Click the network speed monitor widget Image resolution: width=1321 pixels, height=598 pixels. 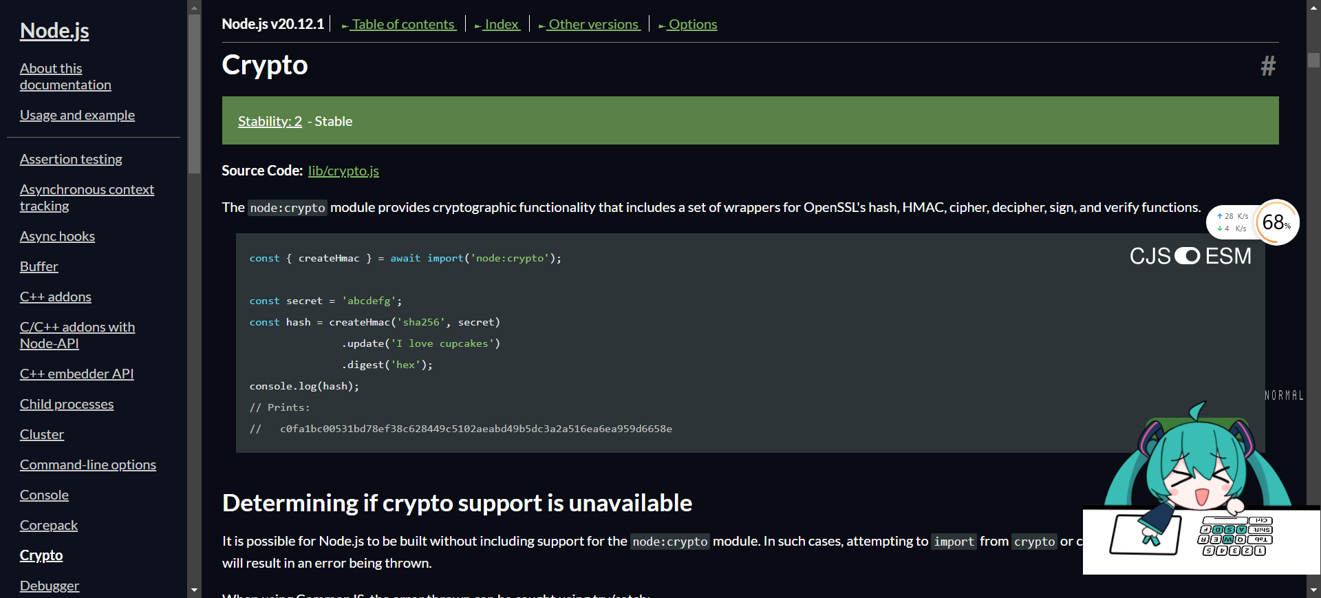coord(1232,222)
